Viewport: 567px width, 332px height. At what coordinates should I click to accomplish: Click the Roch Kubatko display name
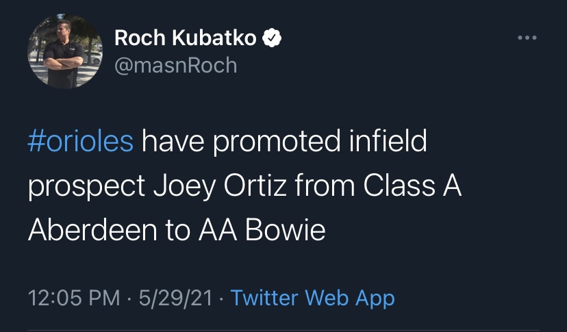(185, 38)
